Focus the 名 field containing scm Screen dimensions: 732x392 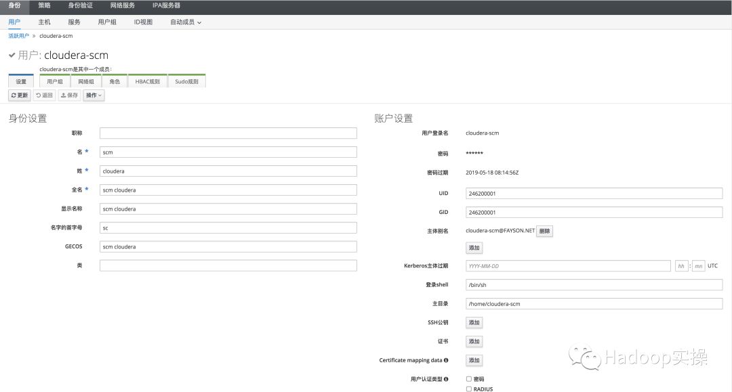(x=228, y=152)
